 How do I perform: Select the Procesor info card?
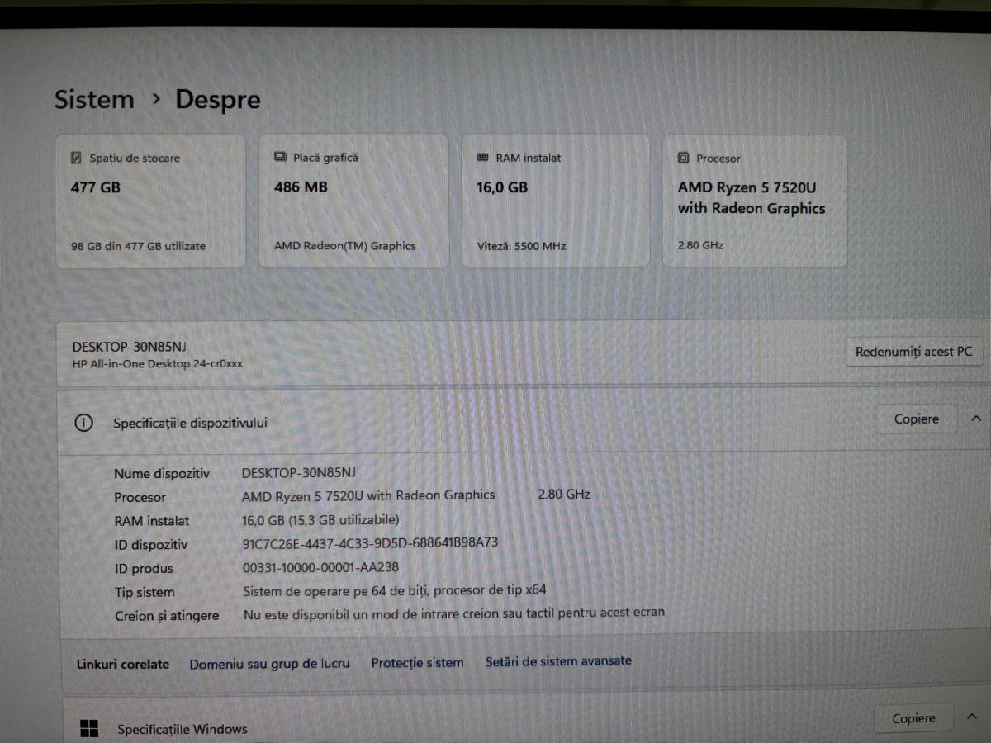[755, 201]
